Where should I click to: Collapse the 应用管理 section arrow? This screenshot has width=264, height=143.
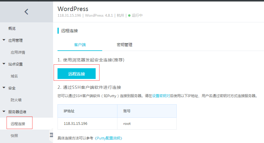[4, 40]
